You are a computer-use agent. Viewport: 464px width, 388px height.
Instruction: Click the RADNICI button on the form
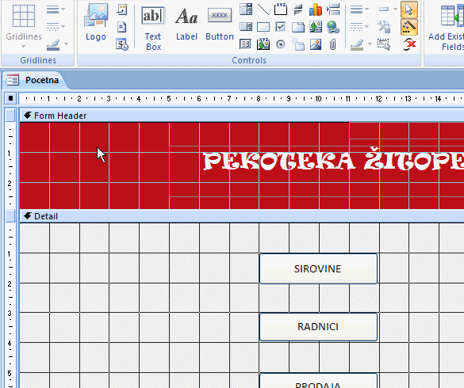318,326
